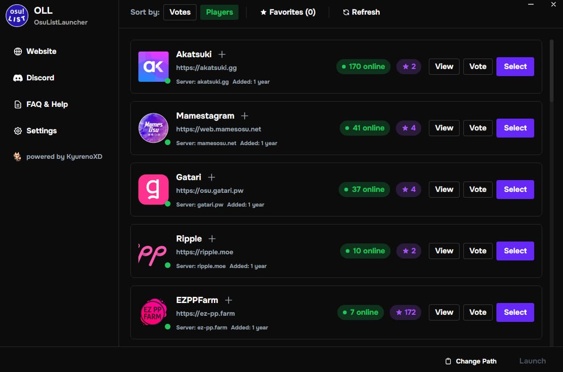Select the Mamestagram server
The width and height of the screenshot is (563, 372).
[x=515, y=128]
